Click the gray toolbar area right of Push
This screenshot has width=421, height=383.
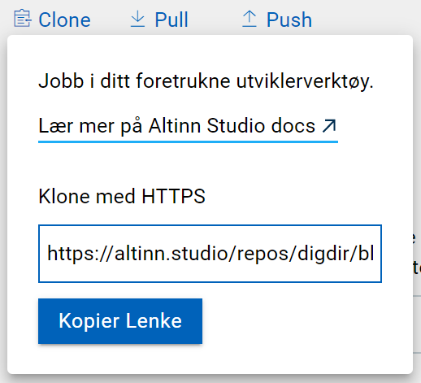tap(366, 19)
